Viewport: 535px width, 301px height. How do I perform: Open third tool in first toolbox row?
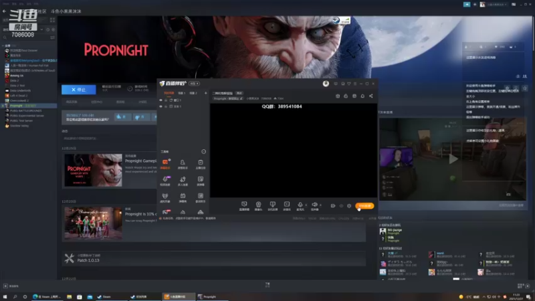(x=200, y=164)
